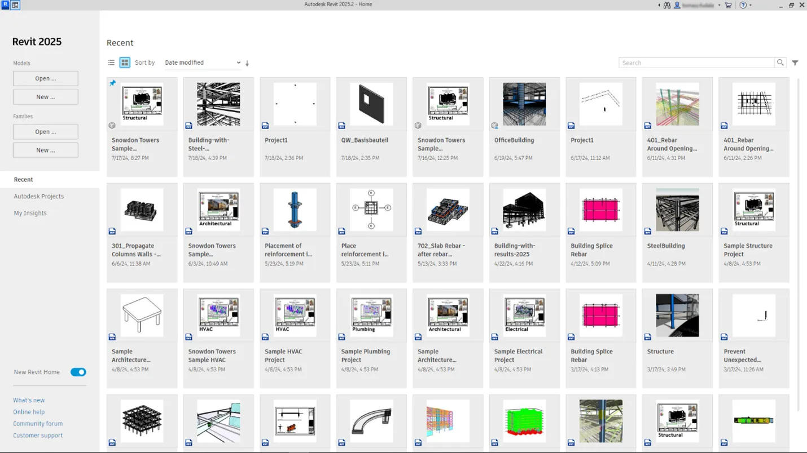Open the Customer support link
Screen dimensions: 807x453
point(38,436)
